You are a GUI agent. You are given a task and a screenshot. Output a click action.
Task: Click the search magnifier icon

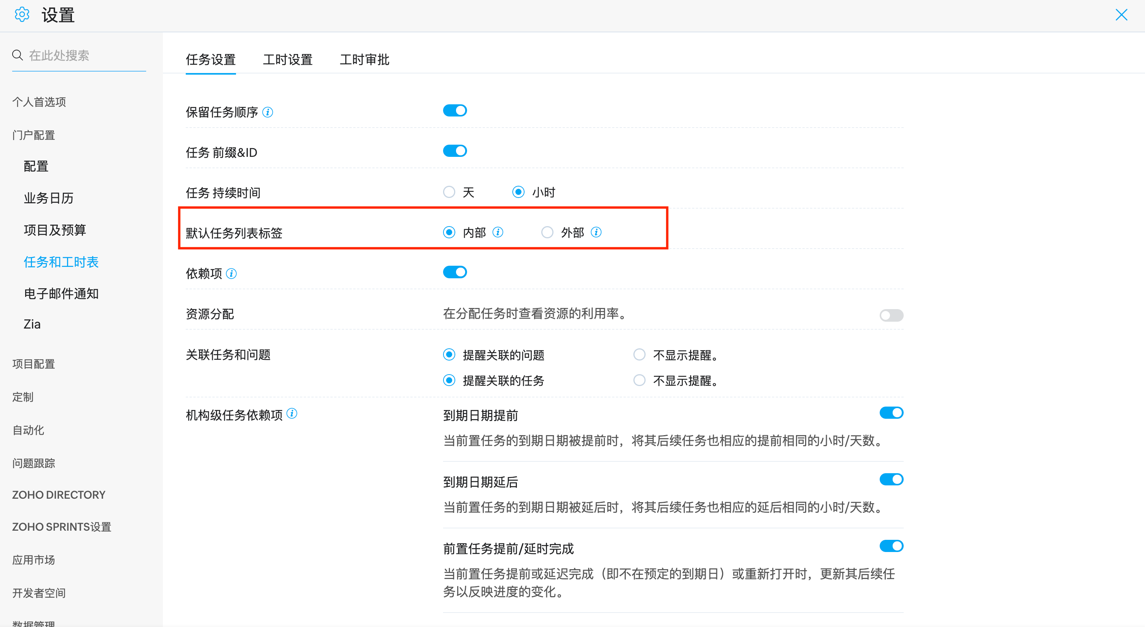18,55
